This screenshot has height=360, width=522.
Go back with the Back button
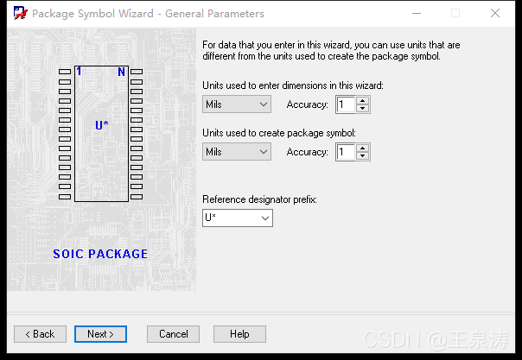(x=40, y=334)
